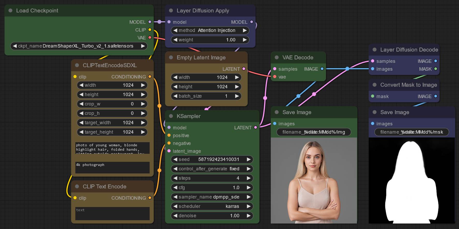Click the MODEL output socket on Load Checkpoint

150,22
